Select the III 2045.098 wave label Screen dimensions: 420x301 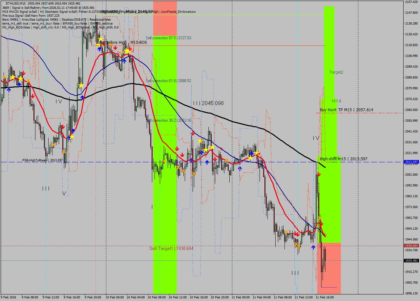208,103
